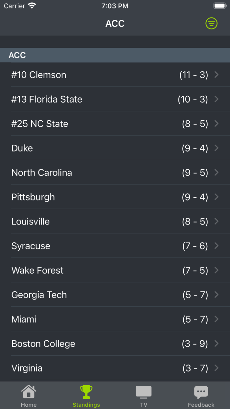Select the North Carolina team row
The image size is (230, 409).
coord(115,172)
